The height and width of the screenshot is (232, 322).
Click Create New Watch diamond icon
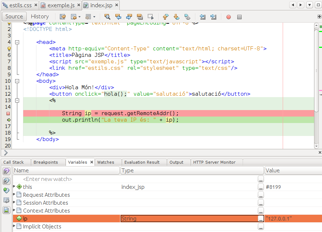click(6, 190)
